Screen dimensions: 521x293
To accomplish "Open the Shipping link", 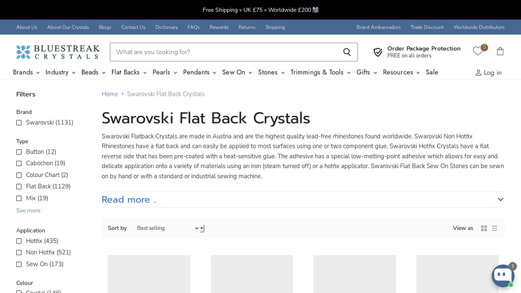I will (275, 27).
